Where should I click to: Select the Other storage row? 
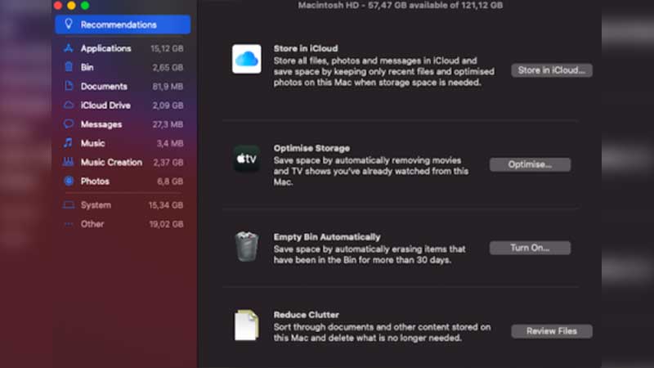[123, 224]
